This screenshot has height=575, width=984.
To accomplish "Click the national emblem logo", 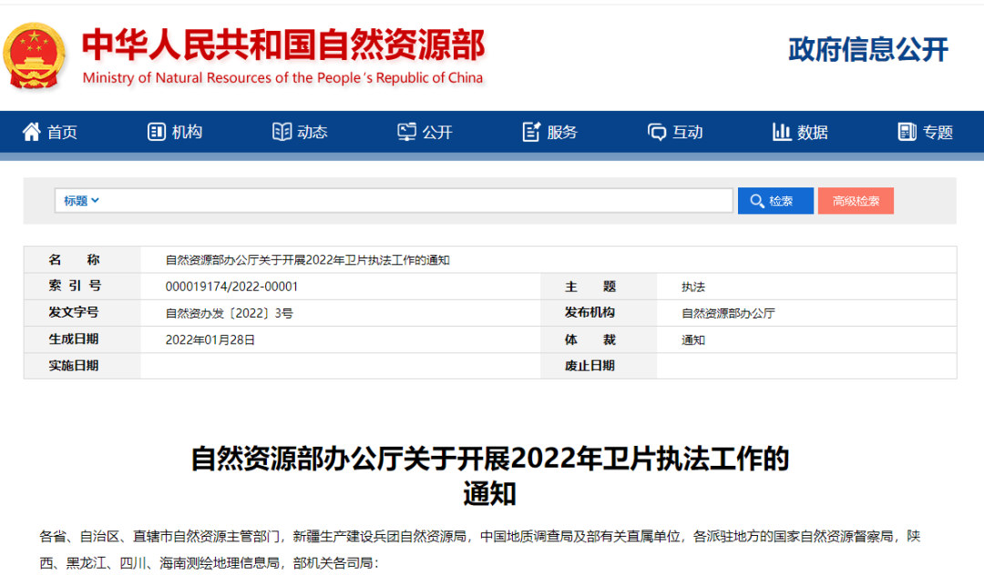I will coord(36,55).
